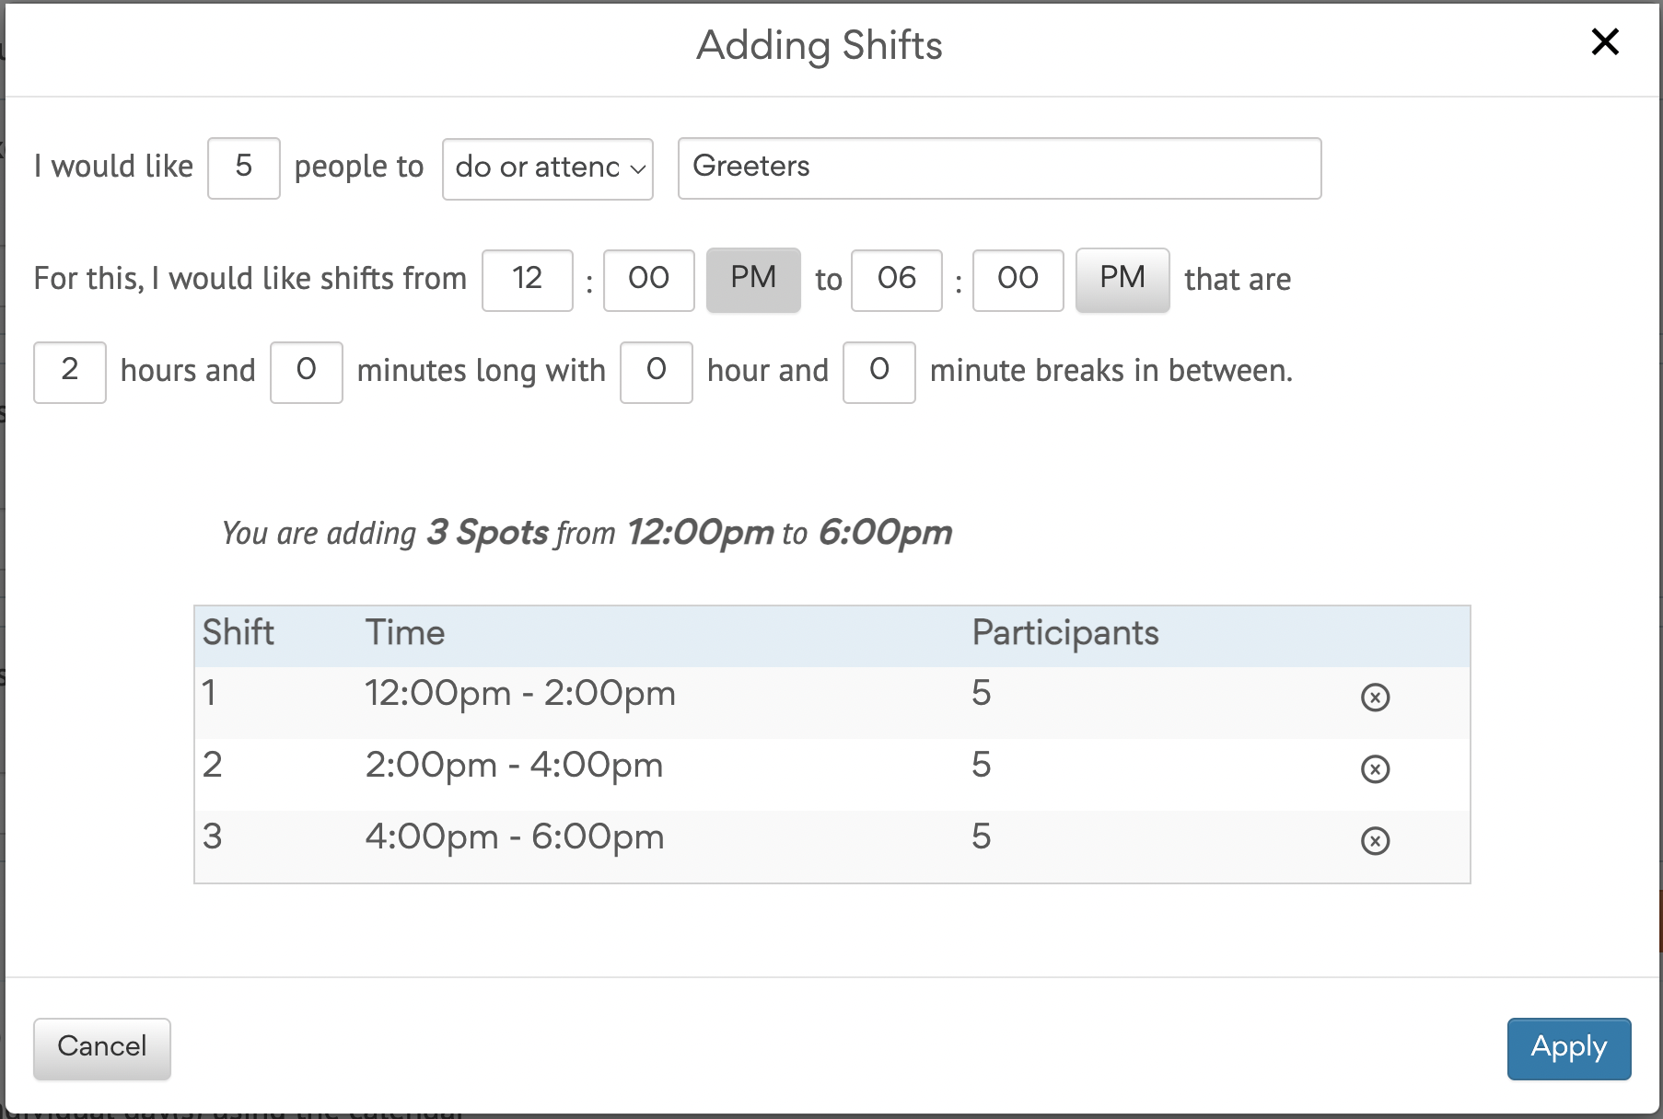Toggle the end time PM button
This screenshot has width=1663, height=1119.
click(x=1122, y=280)
